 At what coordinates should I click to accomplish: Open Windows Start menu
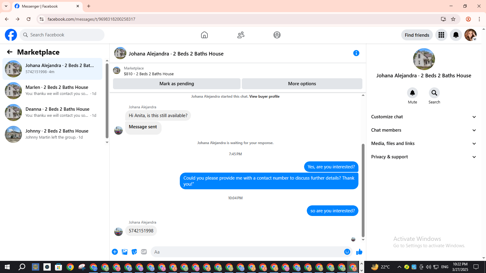pyautogui.click(x=7, y=267)
